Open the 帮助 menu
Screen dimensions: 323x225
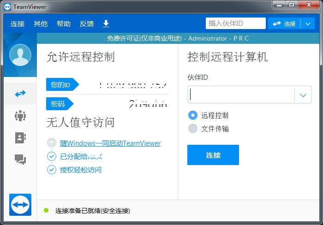(x=64, y=24)
